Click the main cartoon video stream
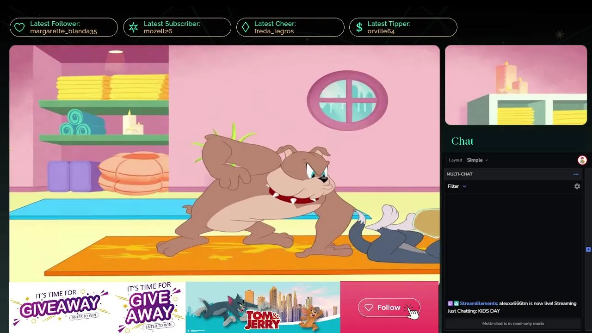This screenshot has height=333, width=592. [224, 163]
